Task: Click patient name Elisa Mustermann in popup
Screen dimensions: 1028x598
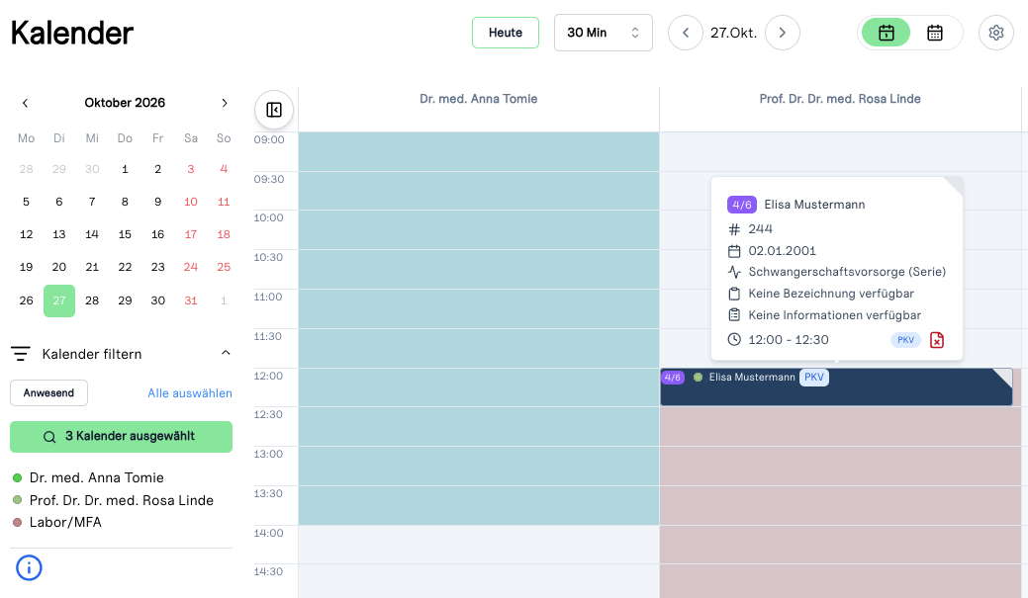Action: pos(814,205)
